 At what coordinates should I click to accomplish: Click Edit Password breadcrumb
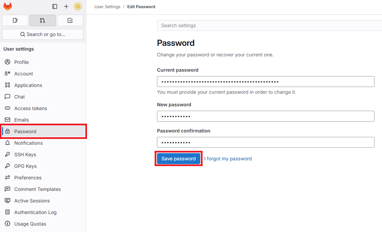[141, 7]
